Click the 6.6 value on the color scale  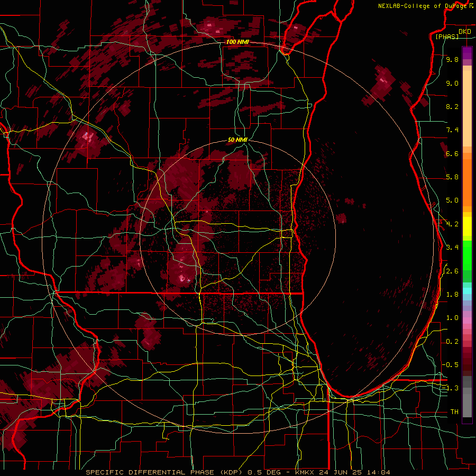[452, 153]
